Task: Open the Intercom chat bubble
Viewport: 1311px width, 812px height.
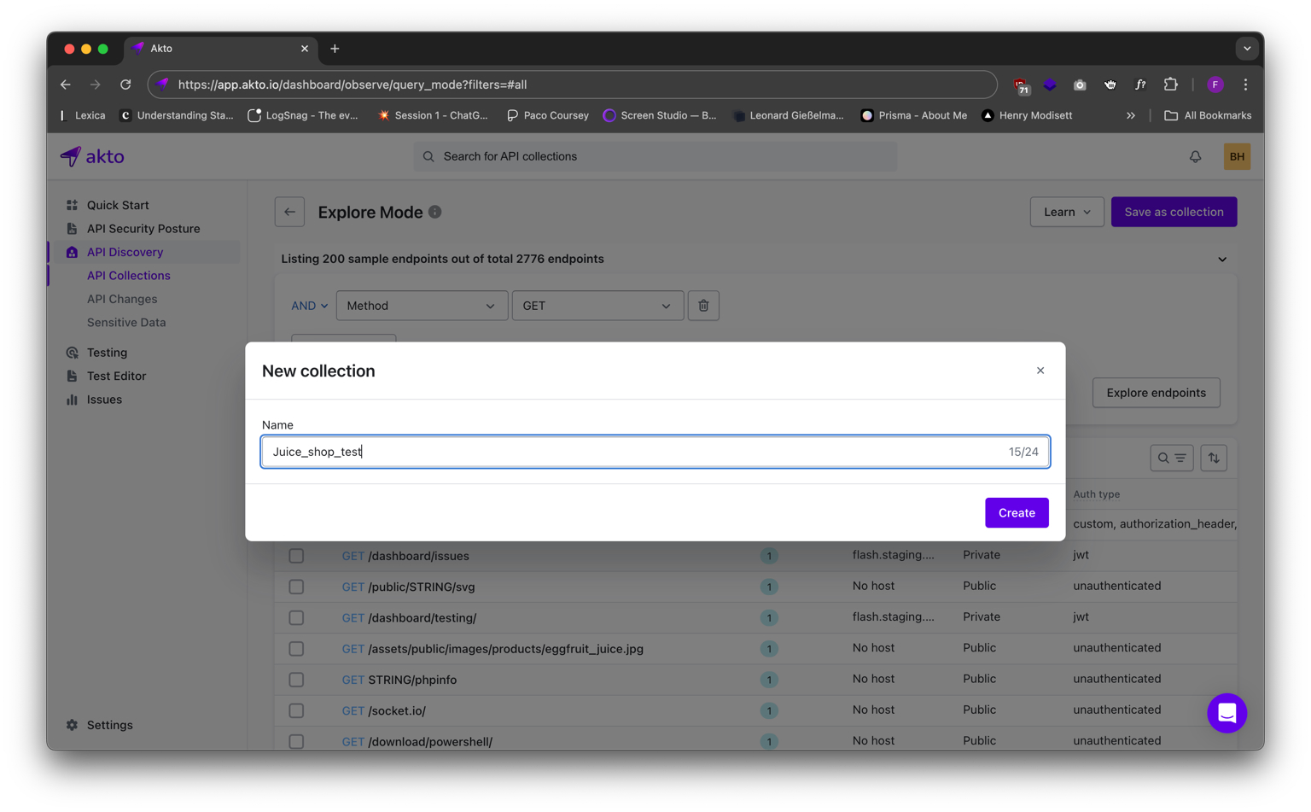Action: pos(1227,713)
